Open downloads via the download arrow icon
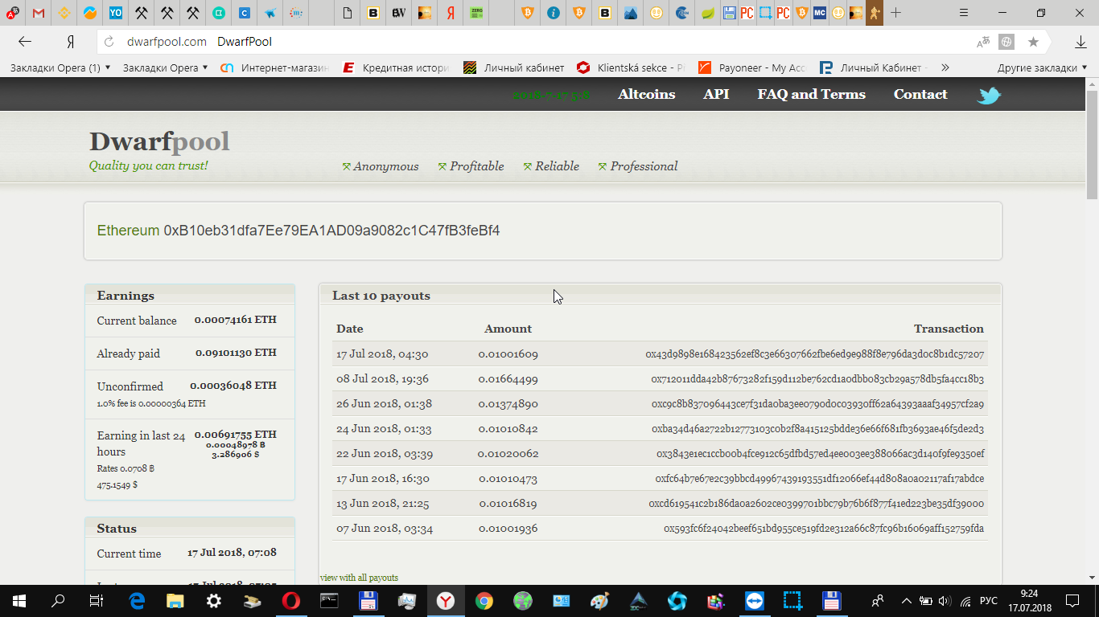The image size is (1099, 617). tap(1080, 42)
